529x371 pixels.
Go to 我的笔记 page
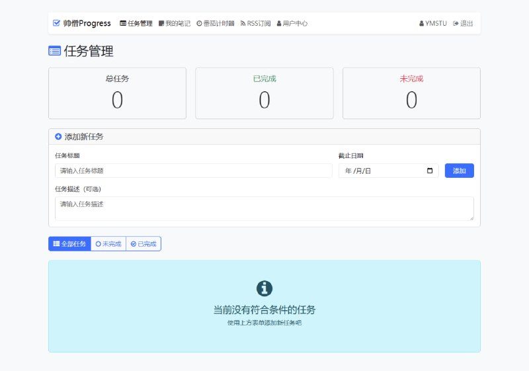[175, 23]
